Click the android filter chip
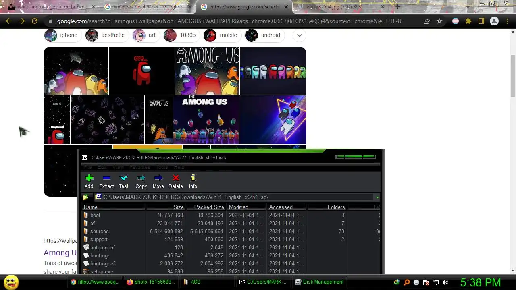The image size is (516, 290). coord(264,35)
